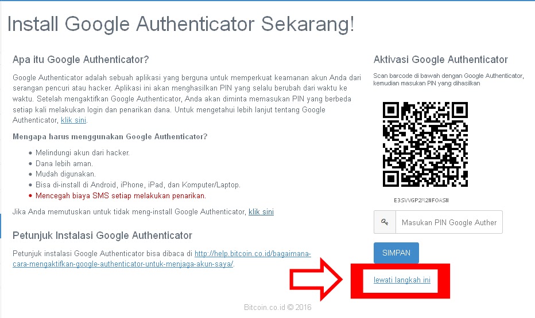Open the 'lewati langkah ini' link
This screenshot has height=318, width=535.
click(x=402, y=280)
